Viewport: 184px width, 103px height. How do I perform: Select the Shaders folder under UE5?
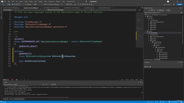[154, 27]
